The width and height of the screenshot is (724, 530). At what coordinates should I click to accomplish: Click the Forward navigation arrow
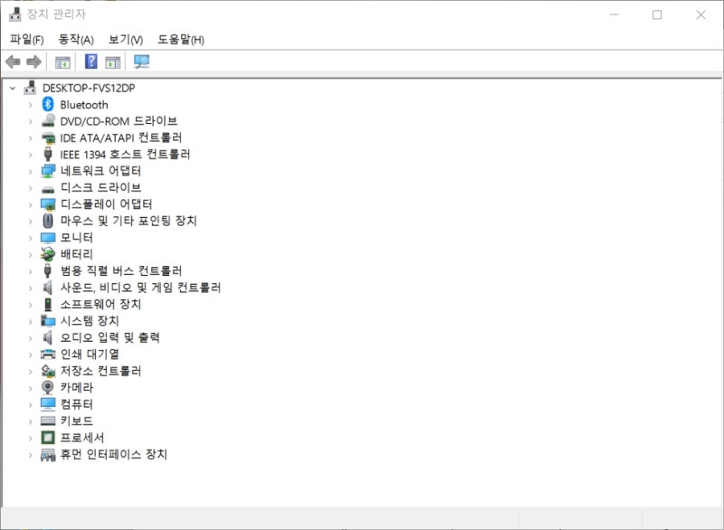[33, 62]
